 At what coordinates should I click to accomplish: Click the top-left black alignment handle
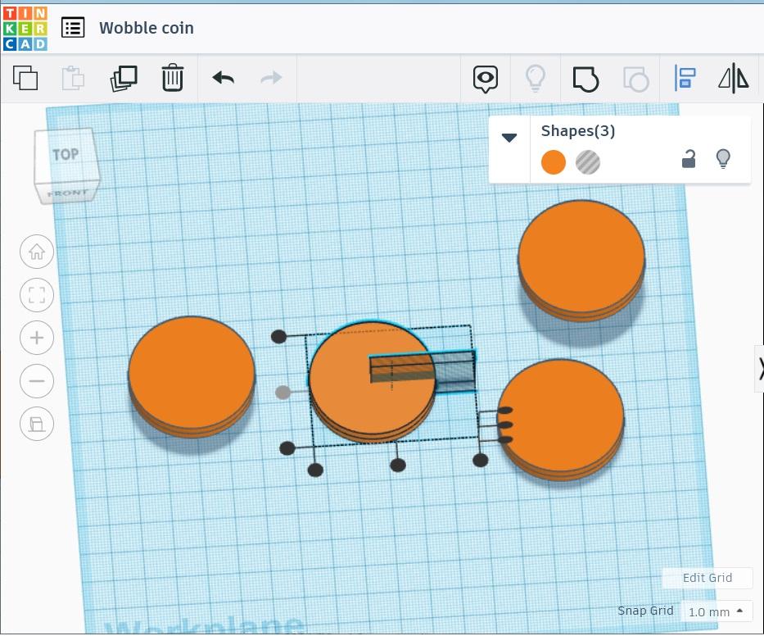pyautogui.click(x=278, y=337)
